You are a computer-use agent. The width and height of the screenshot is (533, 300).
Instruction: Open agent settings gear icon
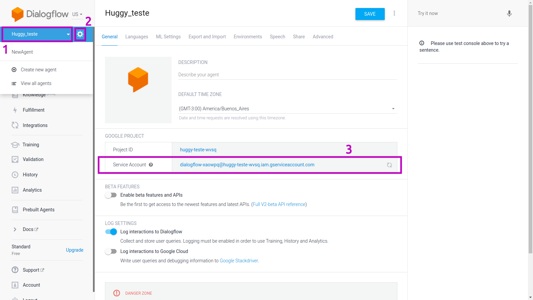click(80, 34)
